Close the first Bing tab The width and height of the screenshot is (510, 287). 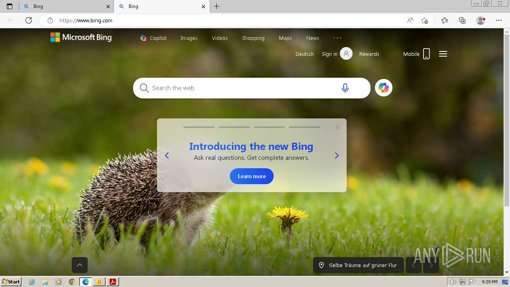pyautogui.click(x=108, y=6)
